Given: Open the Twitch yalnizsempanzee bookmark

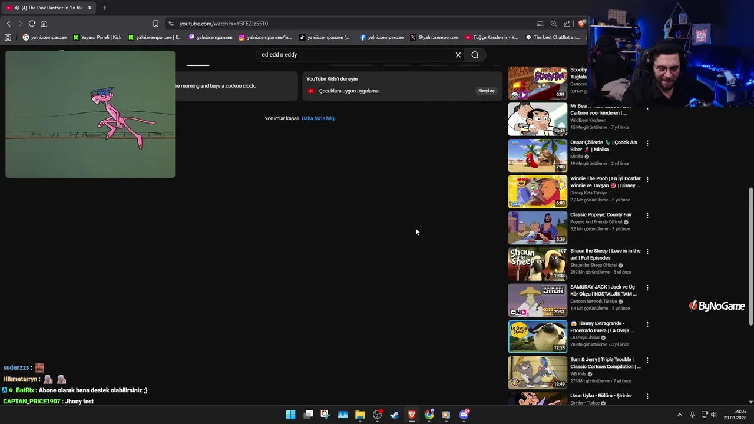Looking at the screenshot, I should click(210, 37).
